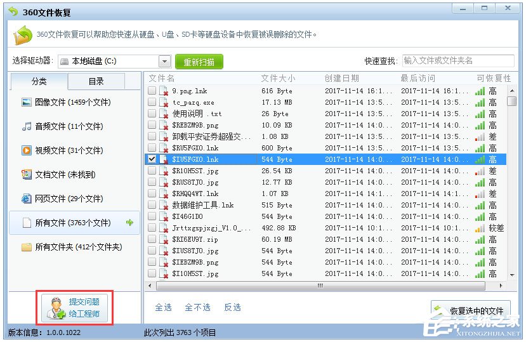Open the video files play icon
Image resolution: width=526 pixels, height=342 pixels.
point(27,150)
